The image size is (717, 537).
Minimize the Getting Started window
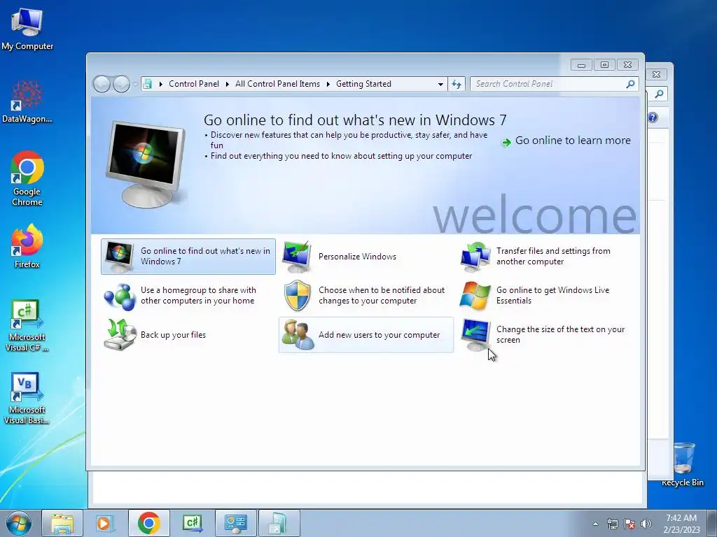581,65
